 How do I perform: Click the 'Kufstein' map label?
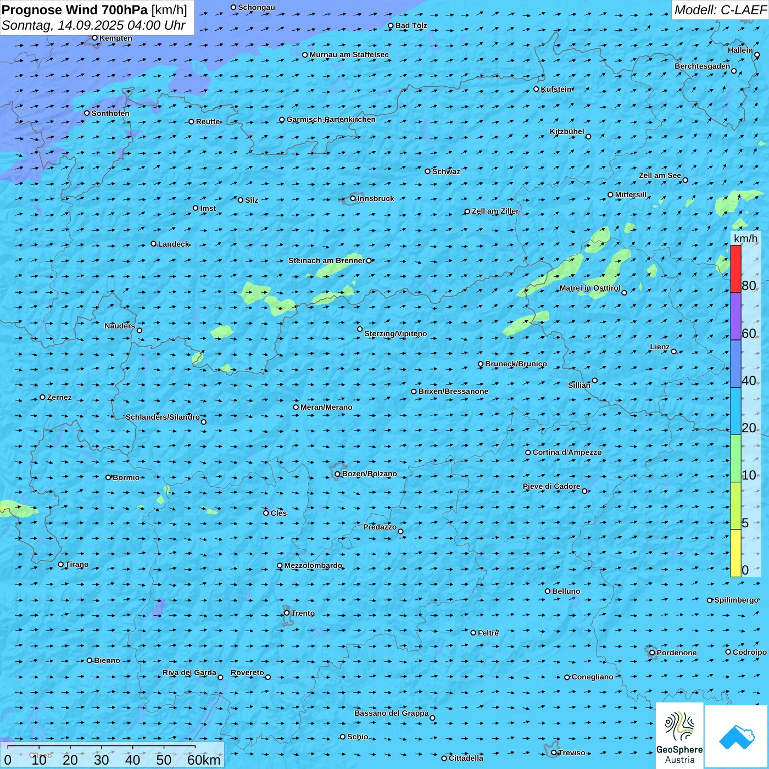coord(556,89)
